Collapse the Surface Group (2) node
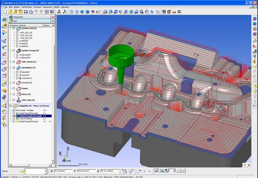258x178 pixels. pyautogui.click(x=11, y=50)
